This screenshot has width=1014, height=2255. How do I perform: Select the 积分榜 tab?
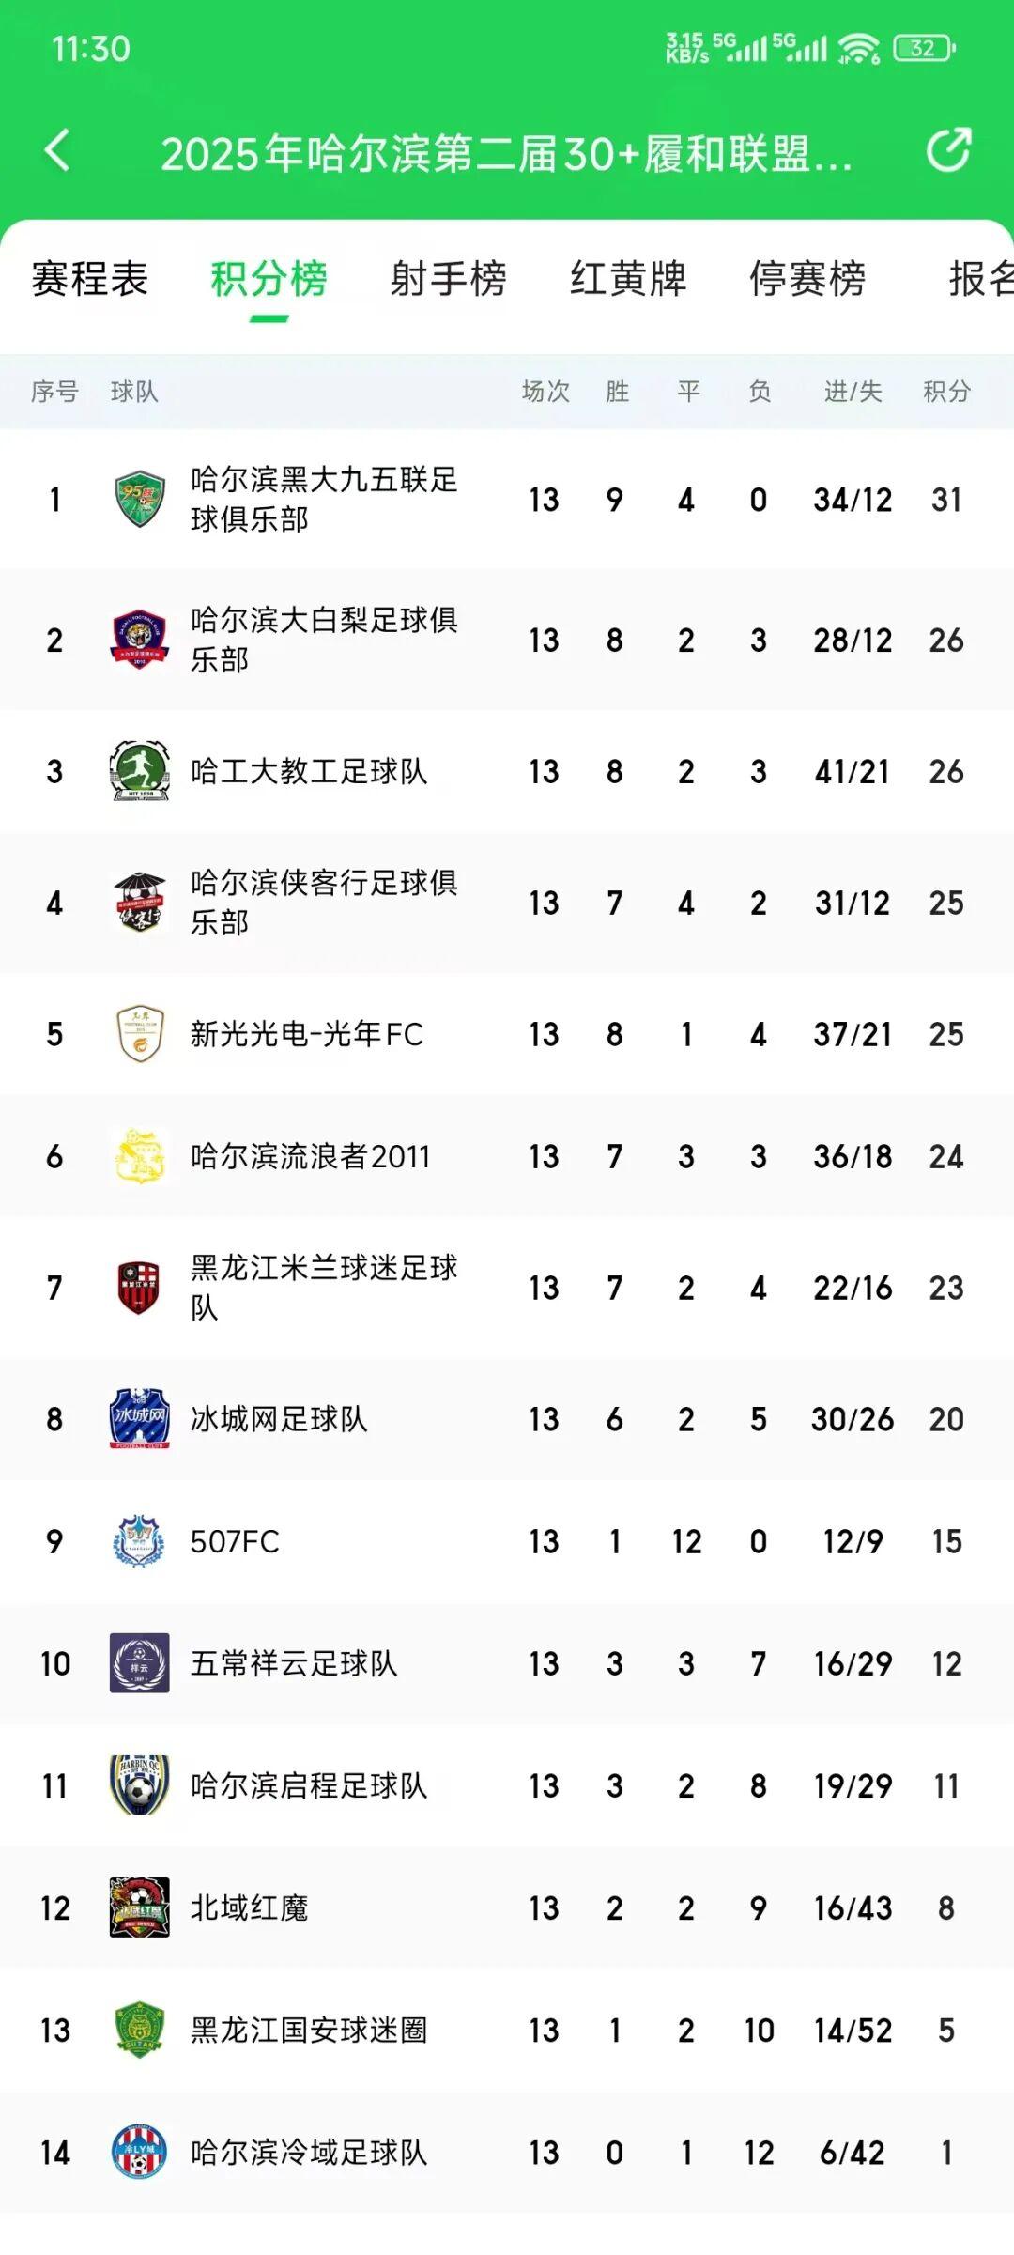[269, 279]
